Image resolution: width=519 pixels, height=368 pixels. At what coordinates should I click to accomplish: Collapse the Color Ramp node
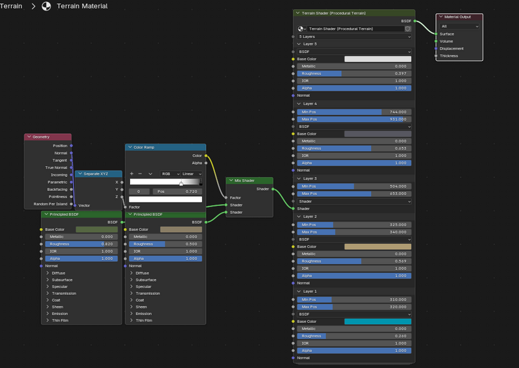pyautogui.click(x=130, y=147)
